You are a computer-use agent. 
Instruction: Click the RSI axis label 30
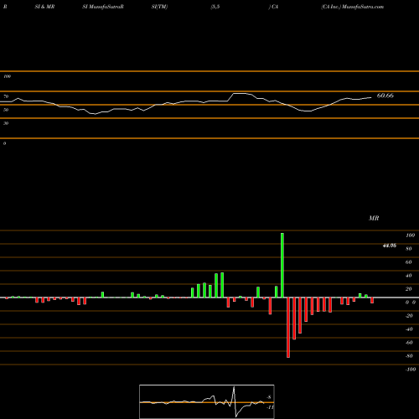(x=6, y=123)
